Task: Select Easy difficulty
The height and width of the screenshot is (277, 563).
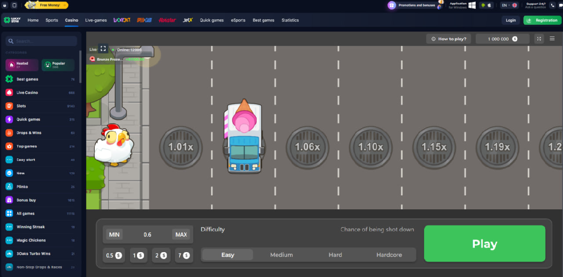Action: 228,255
